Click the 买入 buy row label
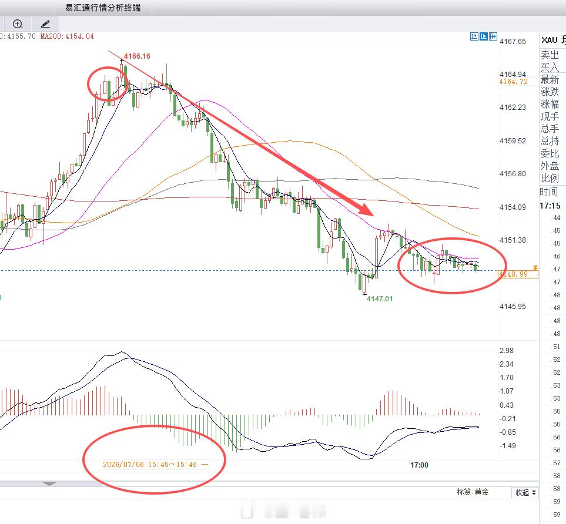This screenshot has width=566, height=524. pyautogui.click(x=550, y=67)
